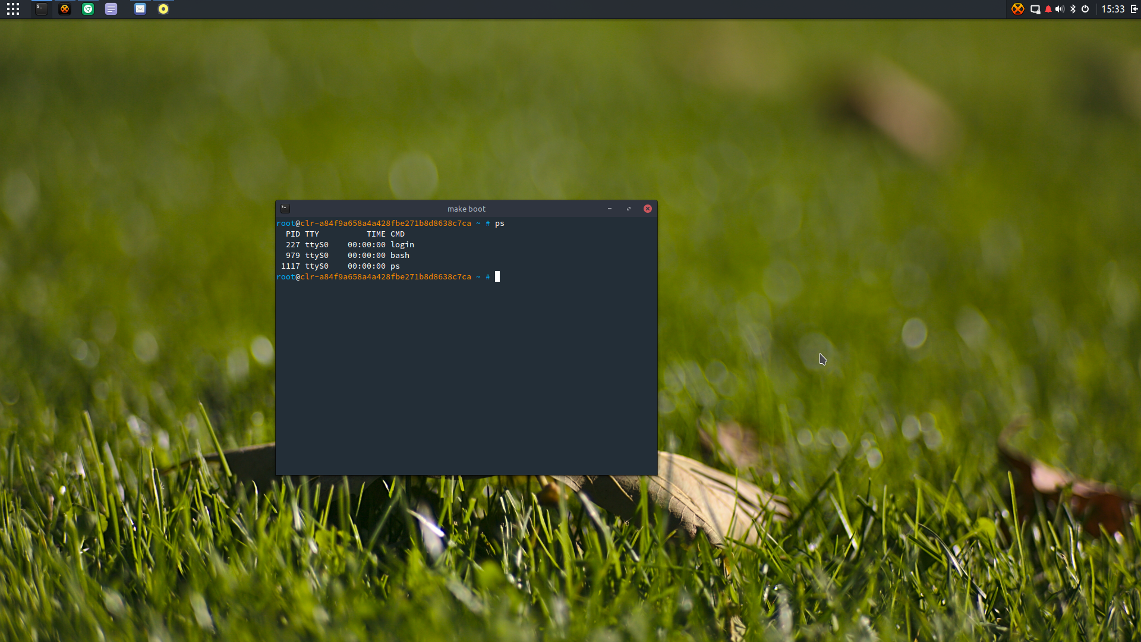This screenshot has height=642, width=1141.
Task: Launch the green Chromium browser icon
Action: pos(88,9)
